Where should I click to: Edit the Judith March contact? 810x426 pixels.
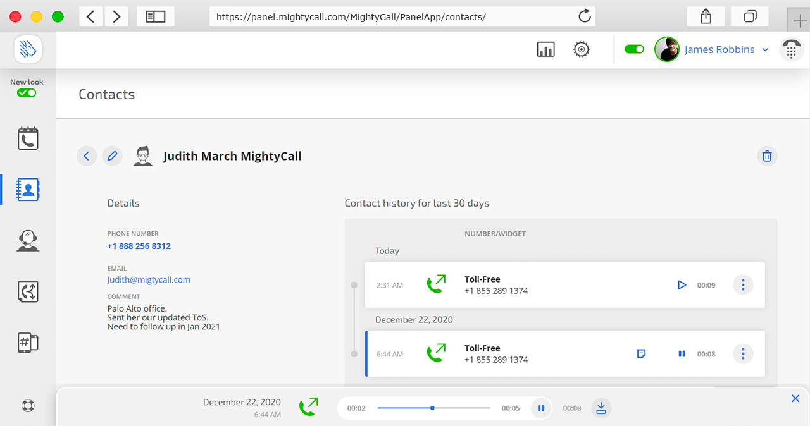(x=113, y=155)
